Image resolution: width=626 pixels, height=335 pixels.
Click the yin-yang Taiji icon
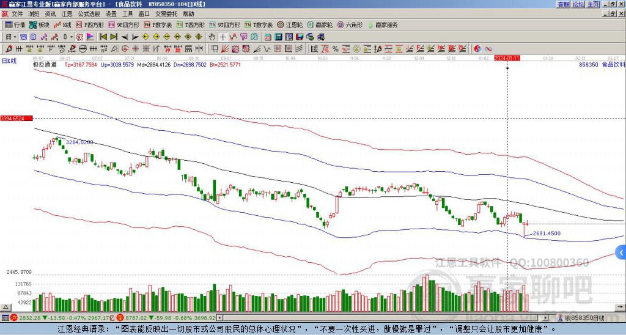coord(477,48)
